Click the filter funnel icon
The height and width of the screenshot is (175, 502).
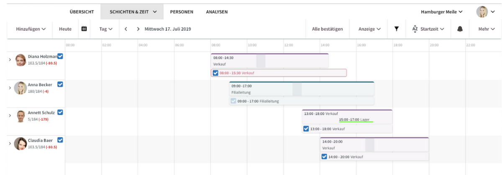pos(397,29)
